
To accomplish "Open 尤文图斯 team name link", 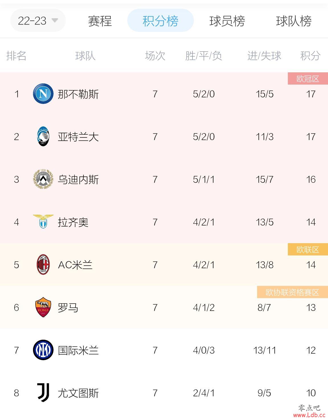I will coord(78,393).
